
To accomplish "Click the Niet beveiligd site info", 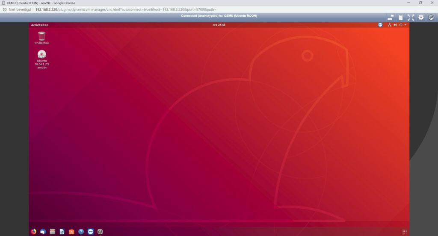I will tap(17, 9).
